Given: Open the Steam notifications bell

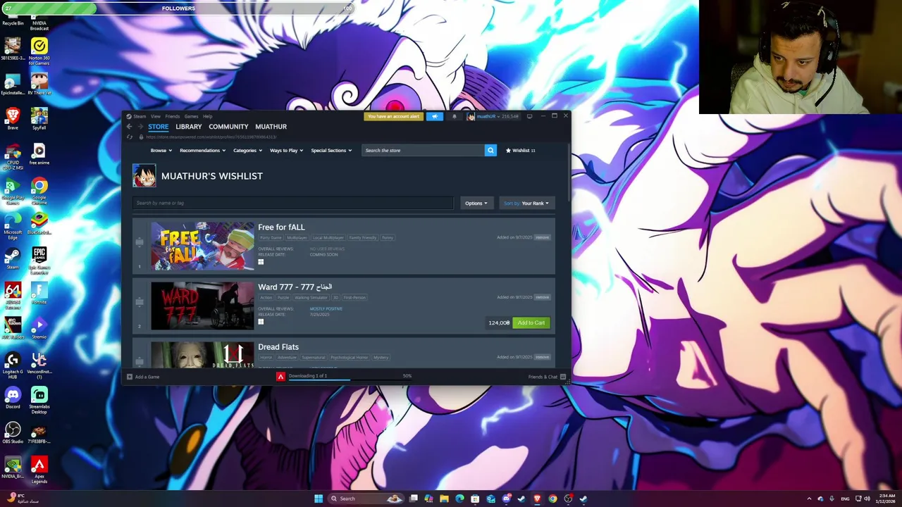Looking at the screenshot, I should 455,116.
